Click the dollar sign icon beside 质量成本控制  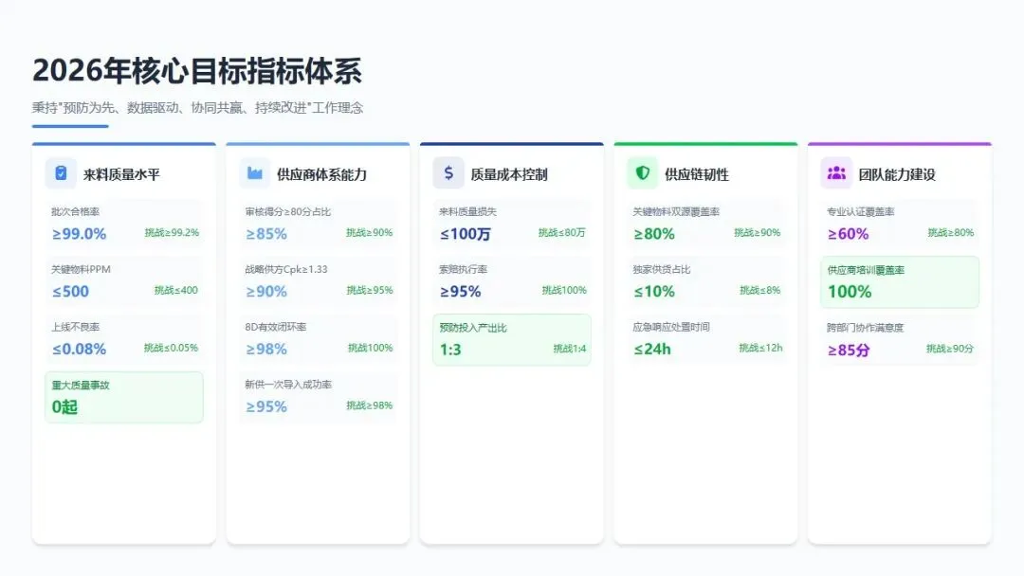(448, 172)
